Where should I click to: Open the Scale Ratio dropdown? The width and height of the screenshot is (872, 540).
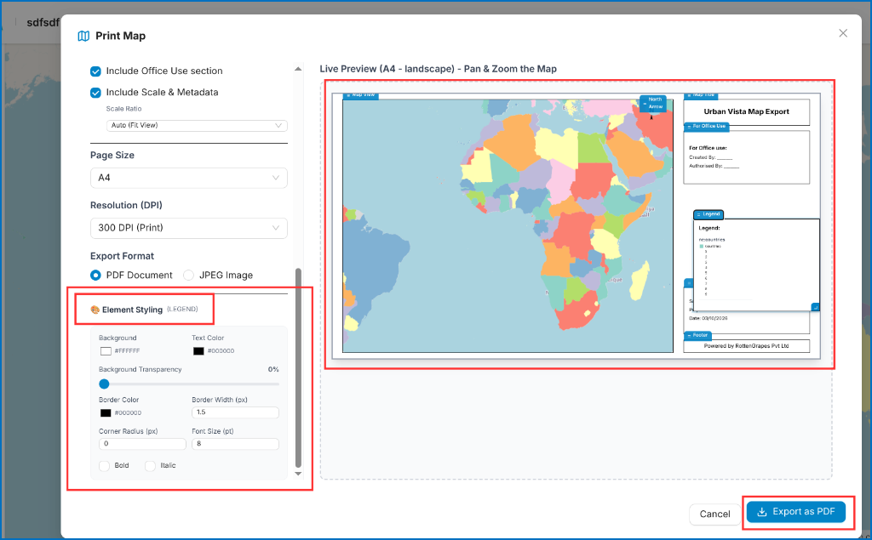coord(197,126)
